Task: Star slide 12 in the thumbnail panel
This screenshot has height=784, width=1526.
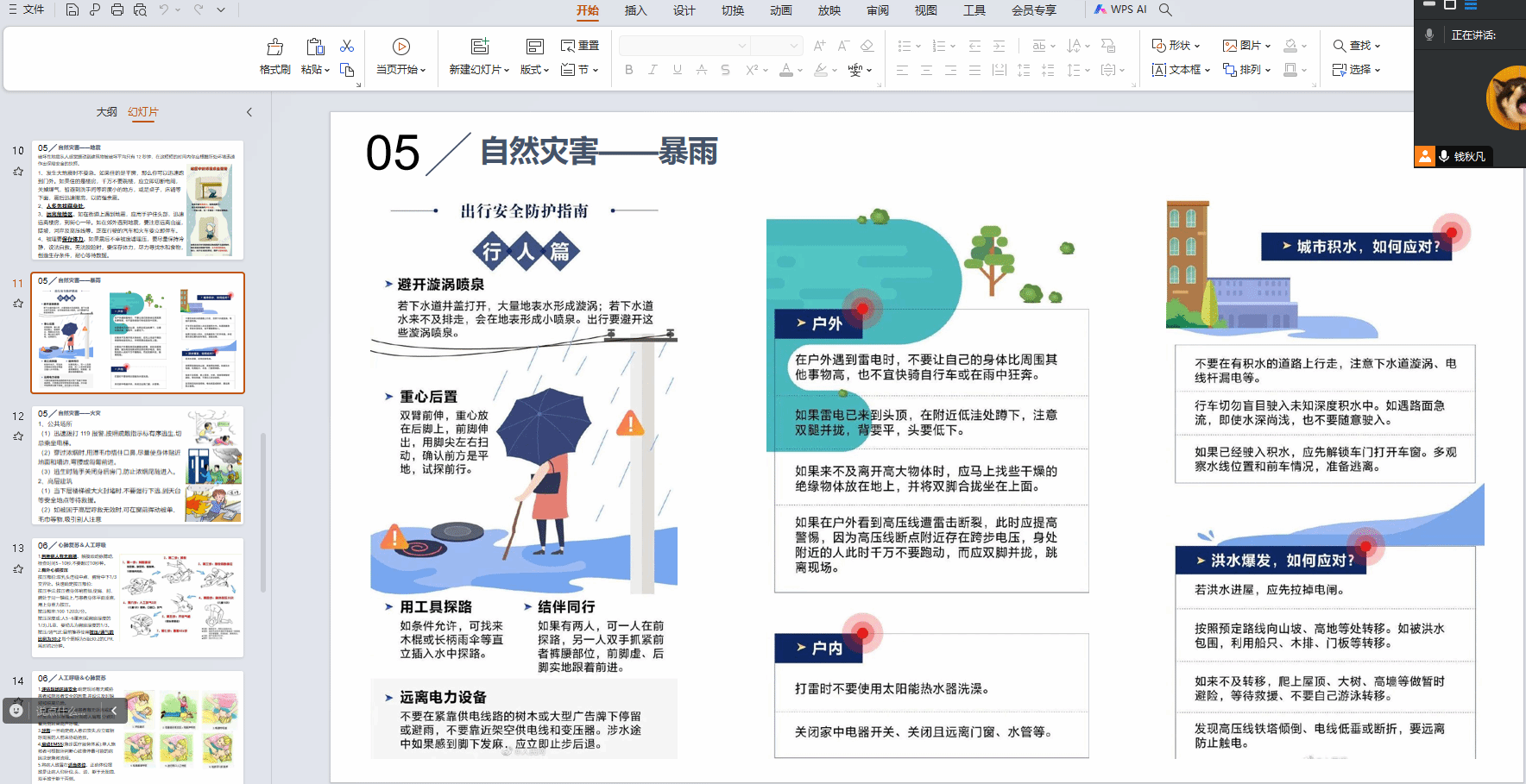Action: pos(18,436)
